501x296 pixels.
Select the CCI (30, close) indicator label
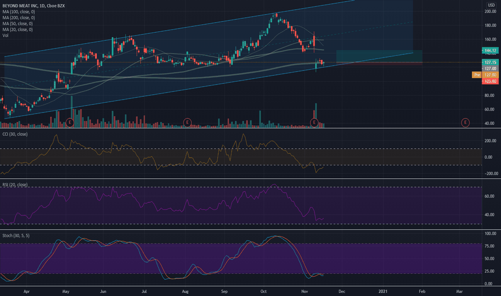[x=15, y=134]
